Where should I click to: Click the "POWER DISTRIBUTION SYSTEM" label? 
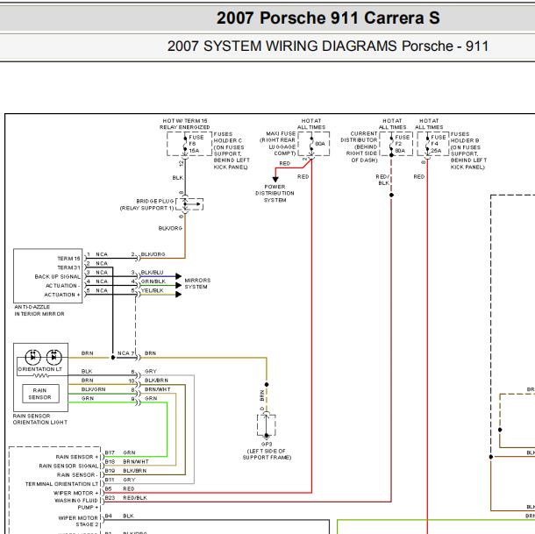click(x=275, y=194)
